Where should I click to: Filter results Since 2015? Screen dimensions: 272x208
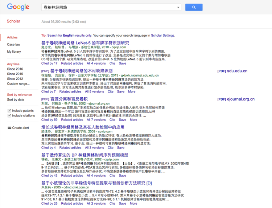coord(15,74)
